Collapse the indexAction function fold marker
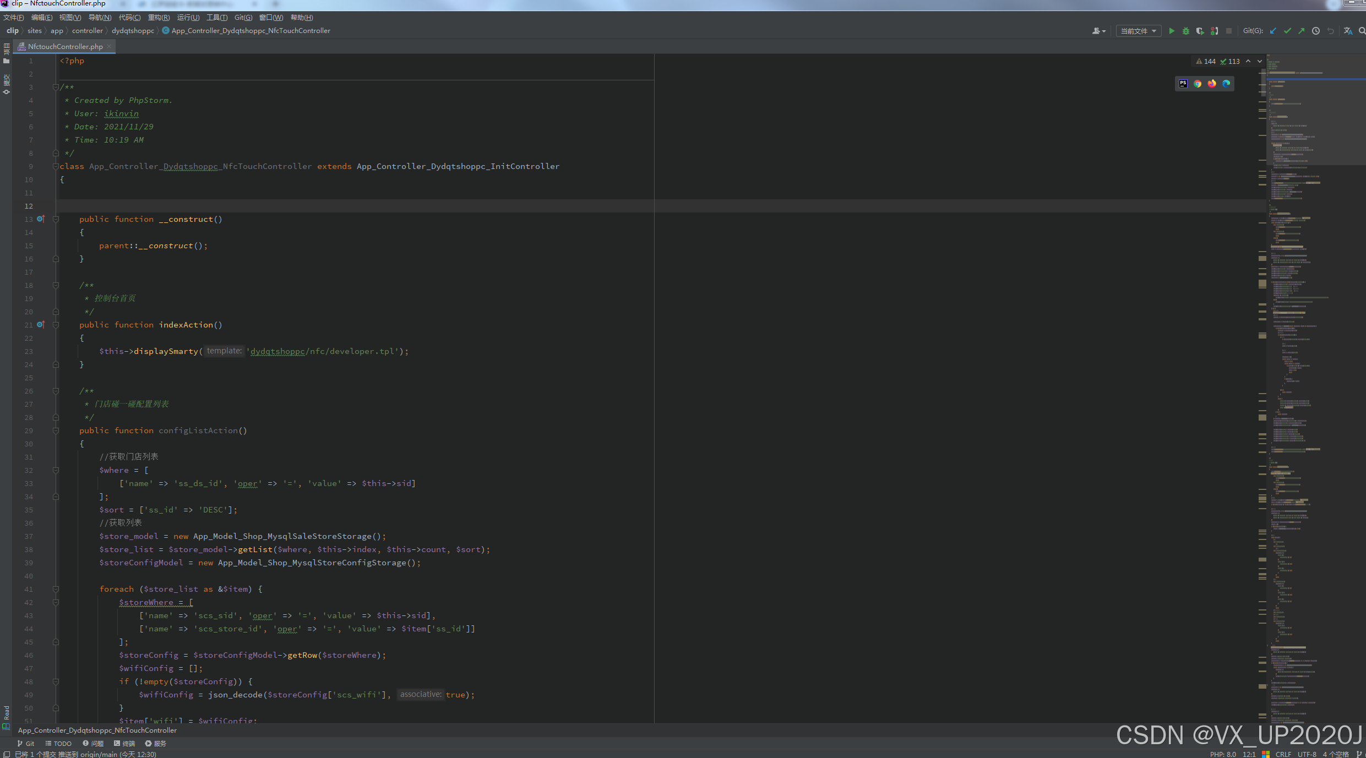 coord(56,325)
